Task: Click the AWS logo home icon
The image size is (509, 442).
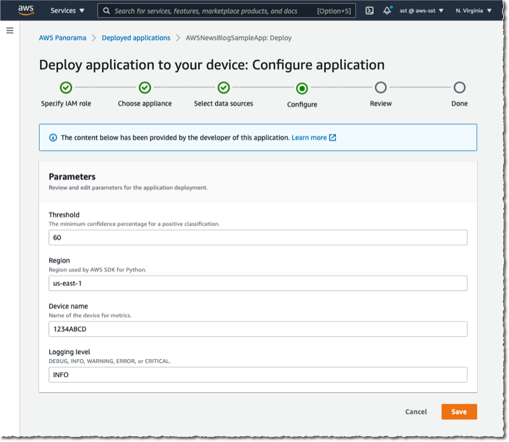Action: (26, 10)
